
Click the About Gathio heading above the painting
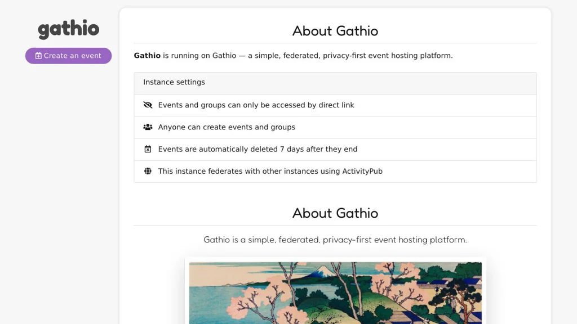[x=335, y=213]
